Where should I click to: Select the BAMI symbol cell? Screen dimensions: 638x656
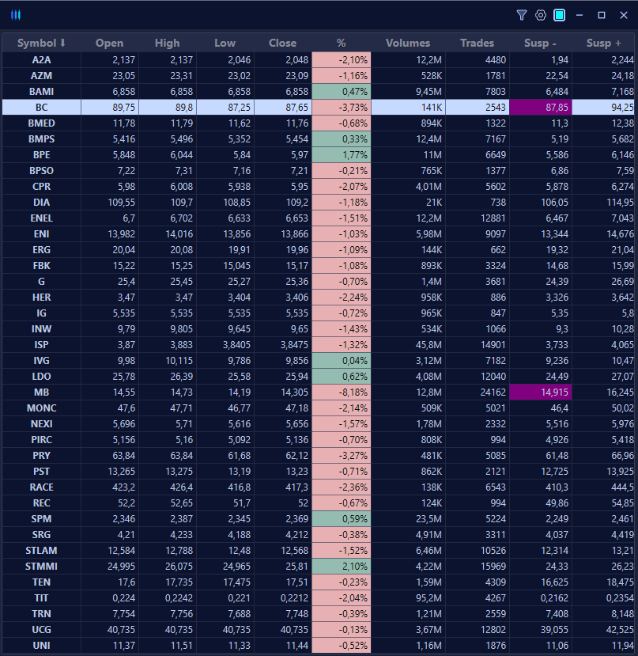(x=41, y=92)
